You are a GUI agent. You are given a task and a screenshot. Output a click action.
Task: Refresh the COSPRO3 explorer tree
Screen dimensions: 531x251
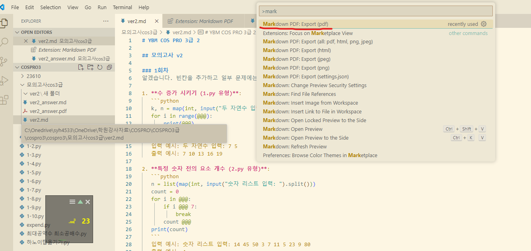[x=100, y=67]
